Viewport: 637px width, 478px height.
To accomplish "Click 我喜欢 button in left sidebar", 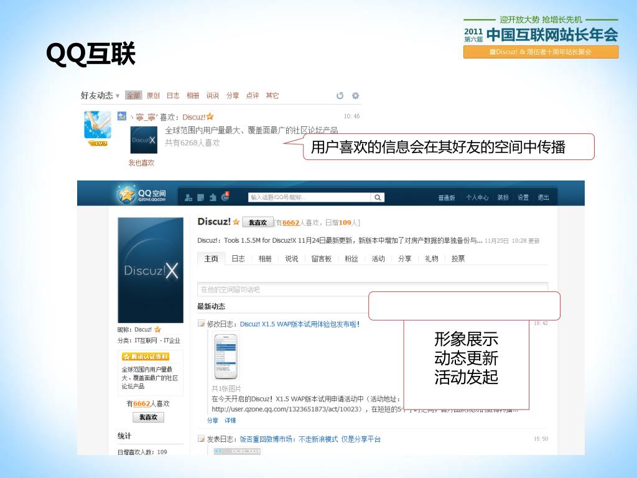I will [x=148, y=418].
